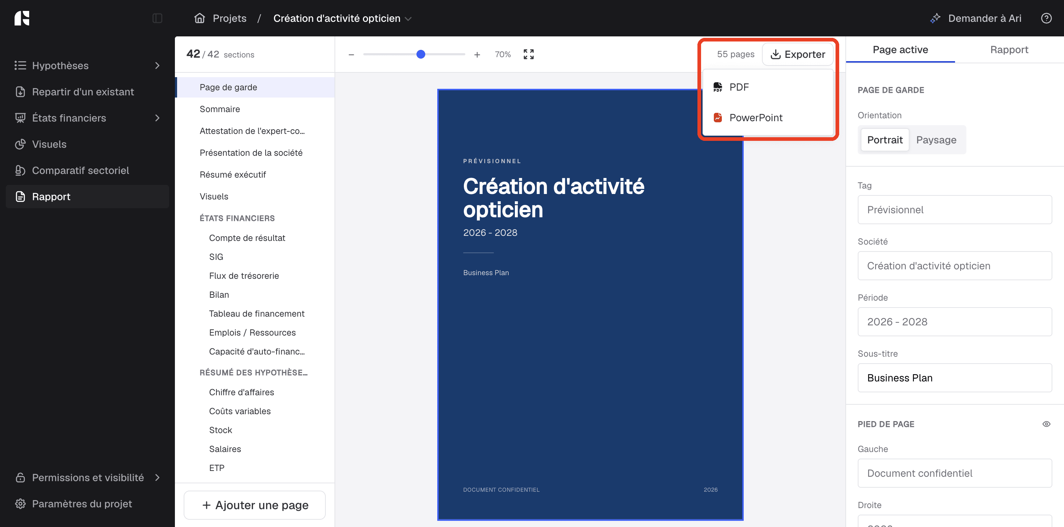Click the app logo in the top-left corner
The height and width of the screenshot is (527, 1064).
point(22,18)
